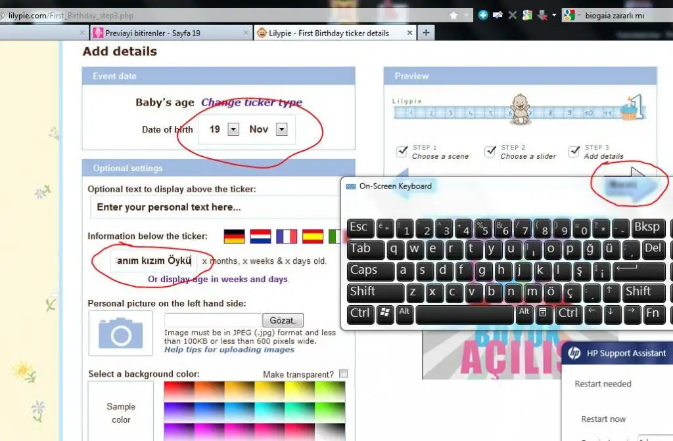Expand the downloads toolbar dropdown arrow
This screenshot has height=441, width=673.
[554, 16]
